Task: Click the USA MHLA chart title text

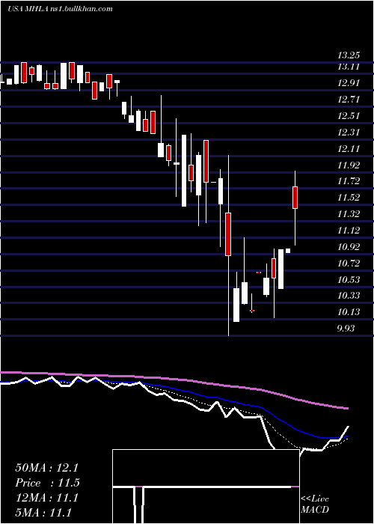Action: click(60, 9)
